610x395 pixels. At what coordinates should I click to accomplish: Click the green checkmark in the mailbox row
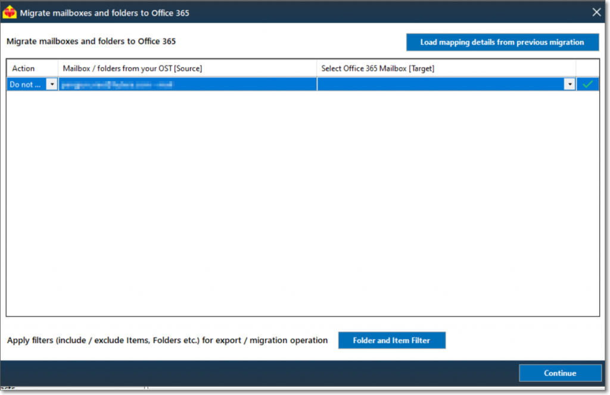pyautogui.click(x=587, y=84)
